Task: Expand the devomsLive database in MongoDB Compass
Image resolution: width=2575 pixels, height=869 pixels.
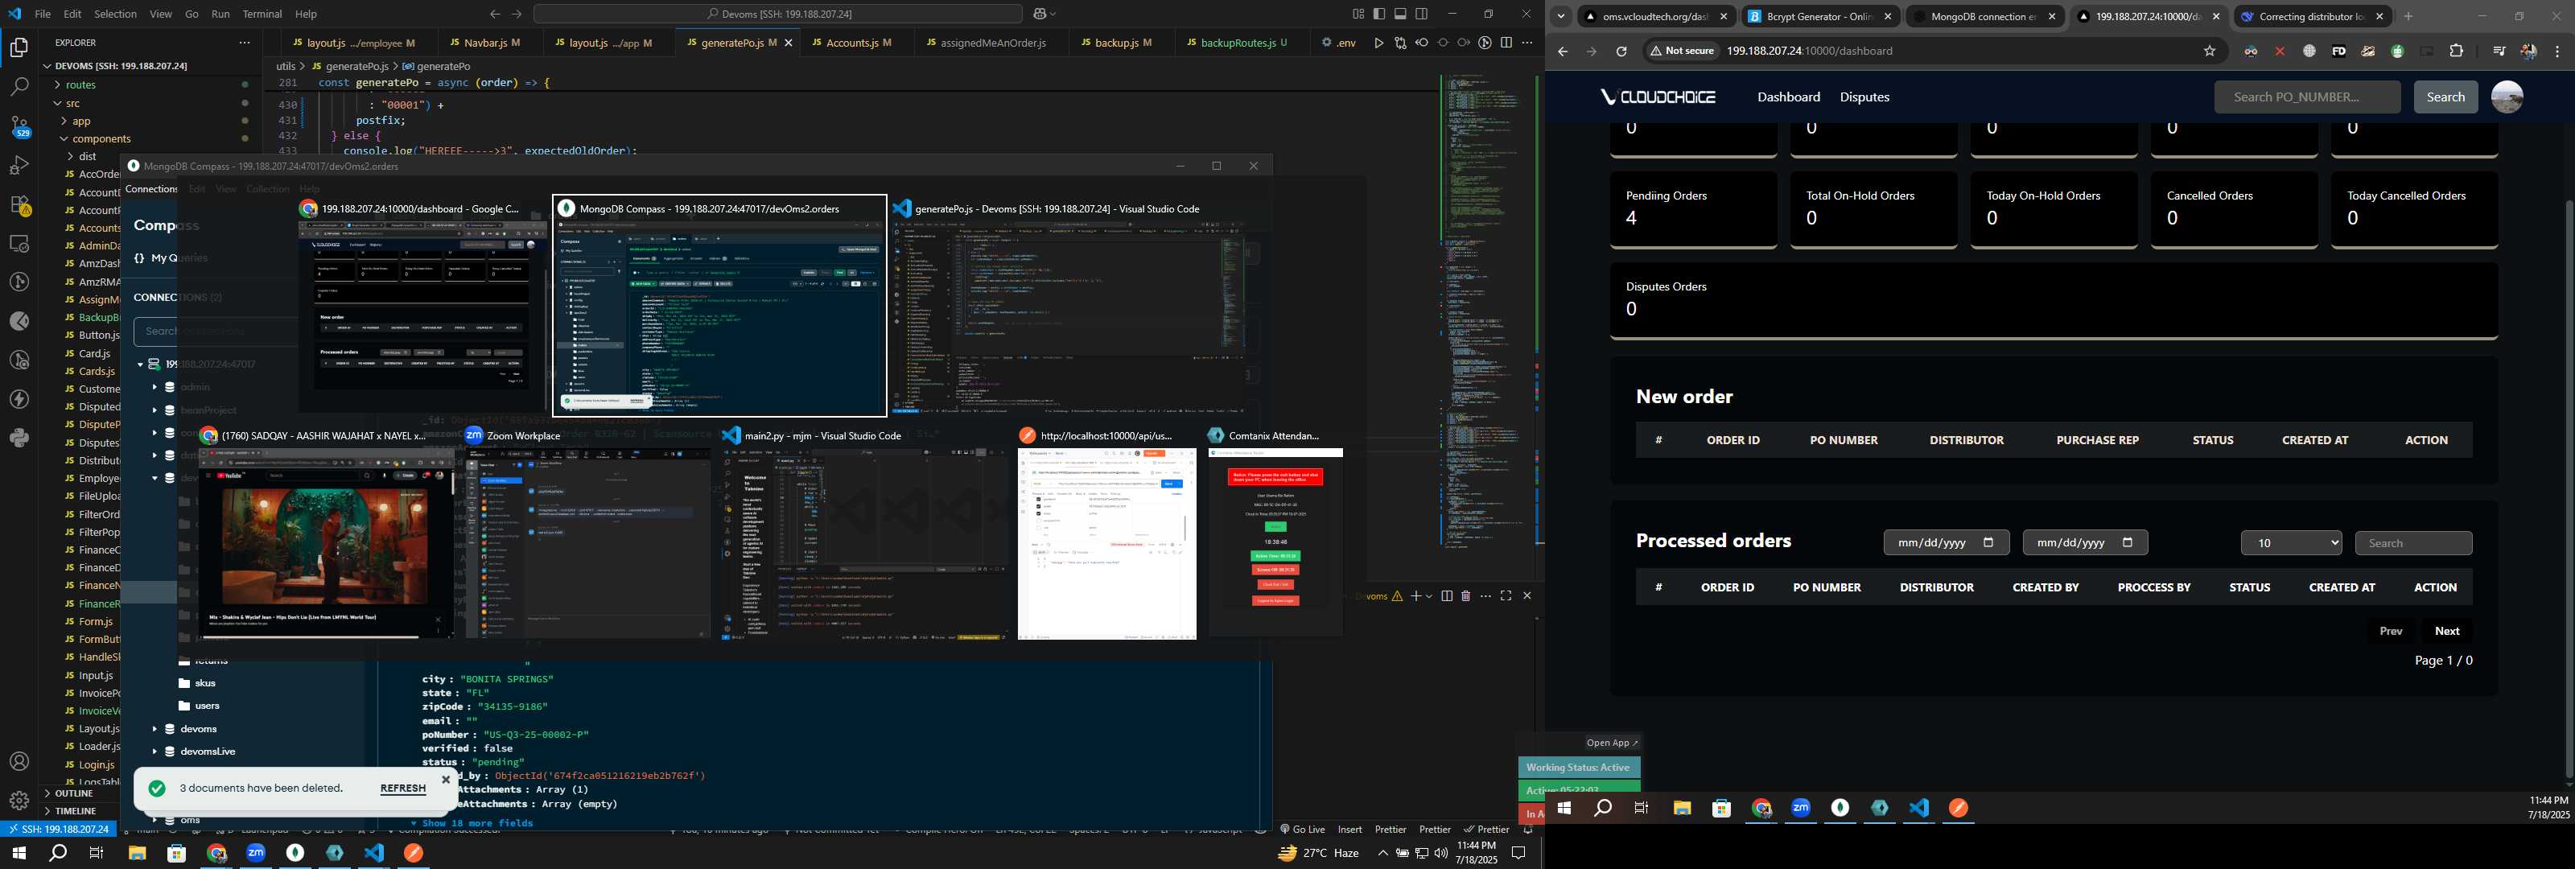Action: point(154,751)
